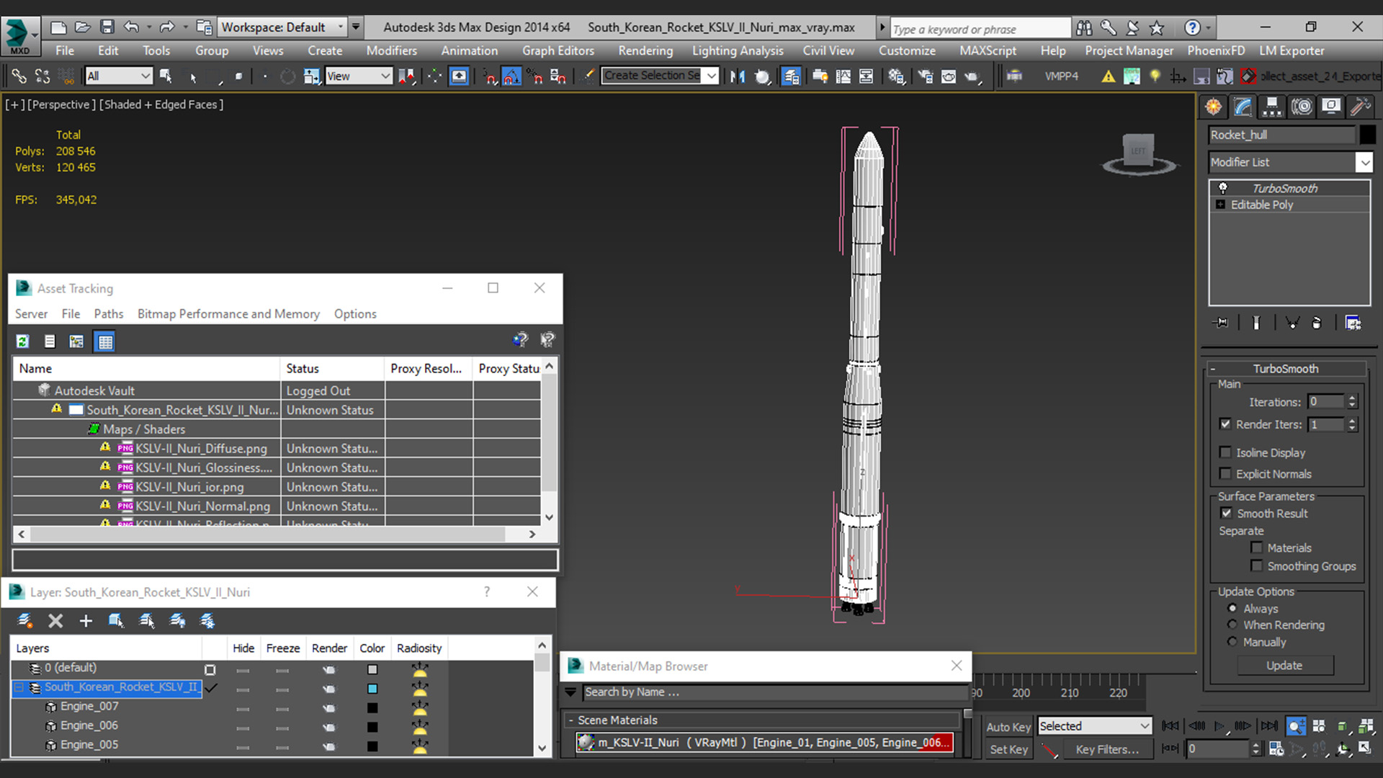
Task: Select the Manually update radio button
Action: pos(1232,641)
